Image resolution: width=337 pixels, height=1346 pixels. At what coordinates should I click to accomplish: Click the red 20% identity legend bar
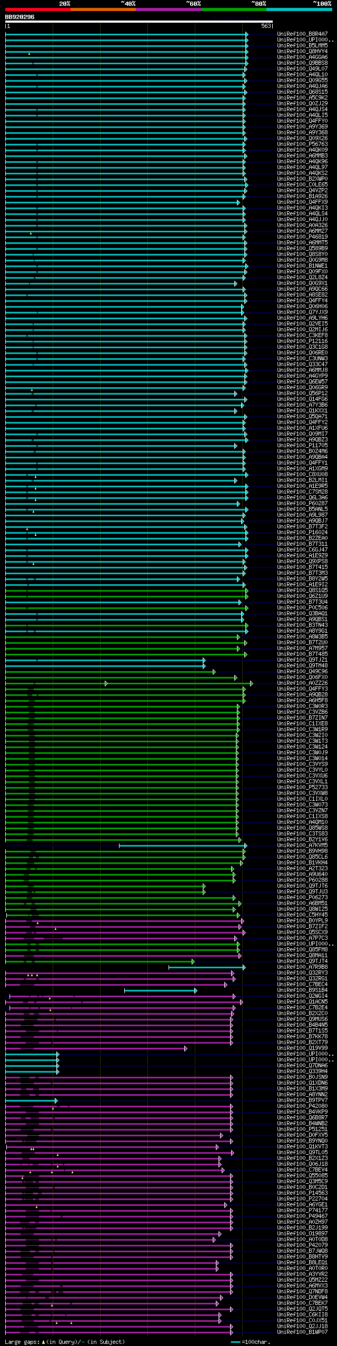click(x=38, y=9)
